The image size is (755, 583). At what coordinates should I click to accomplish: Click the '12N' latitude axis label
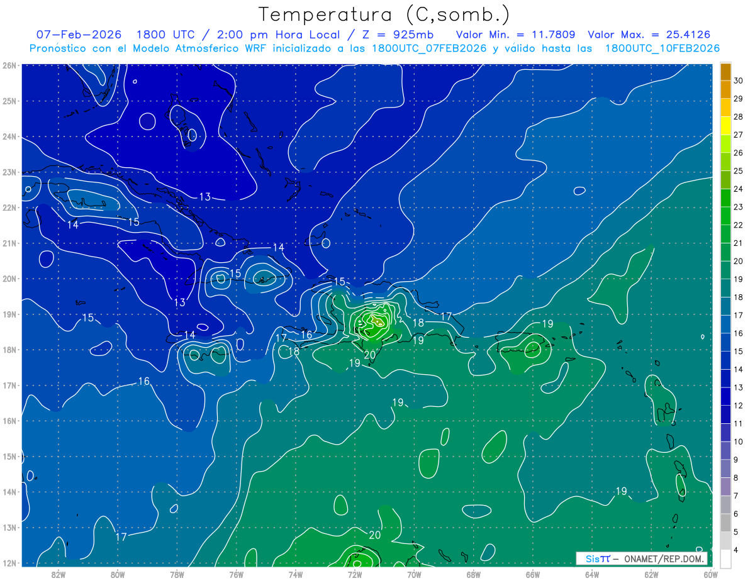pos(9,564)
